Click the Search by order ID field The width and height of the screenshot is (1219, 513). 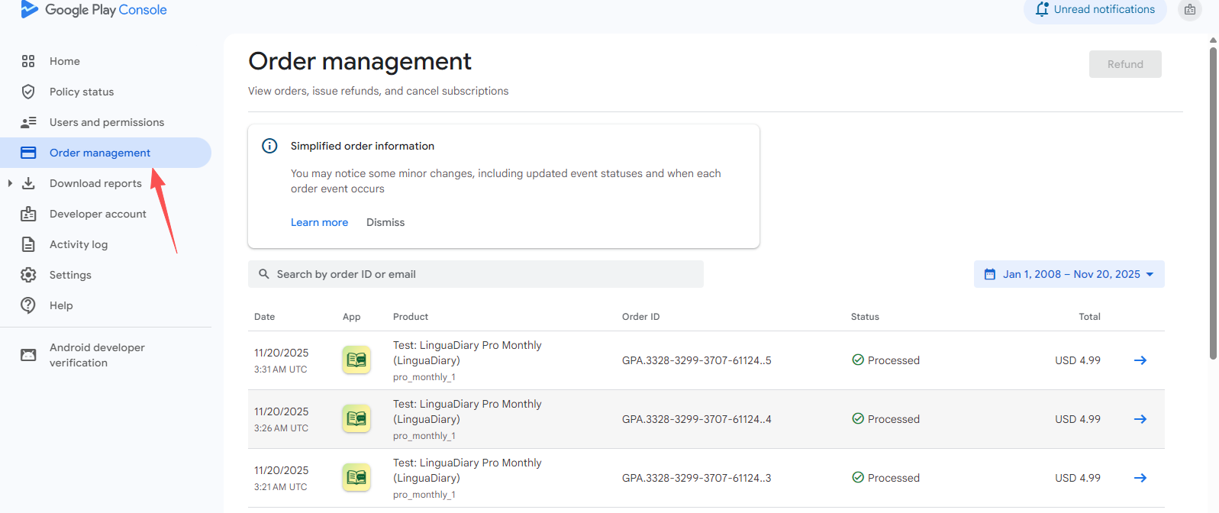coord(476,274)
